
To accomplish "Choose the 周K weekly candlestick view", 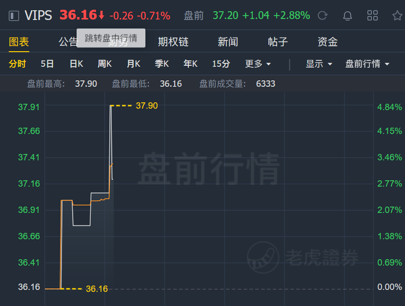I will click(104, 63).
